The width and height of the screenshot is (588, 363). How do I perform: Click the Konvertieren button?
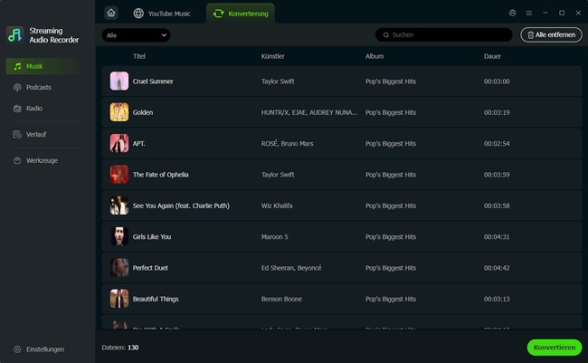[x=555, y=348]
